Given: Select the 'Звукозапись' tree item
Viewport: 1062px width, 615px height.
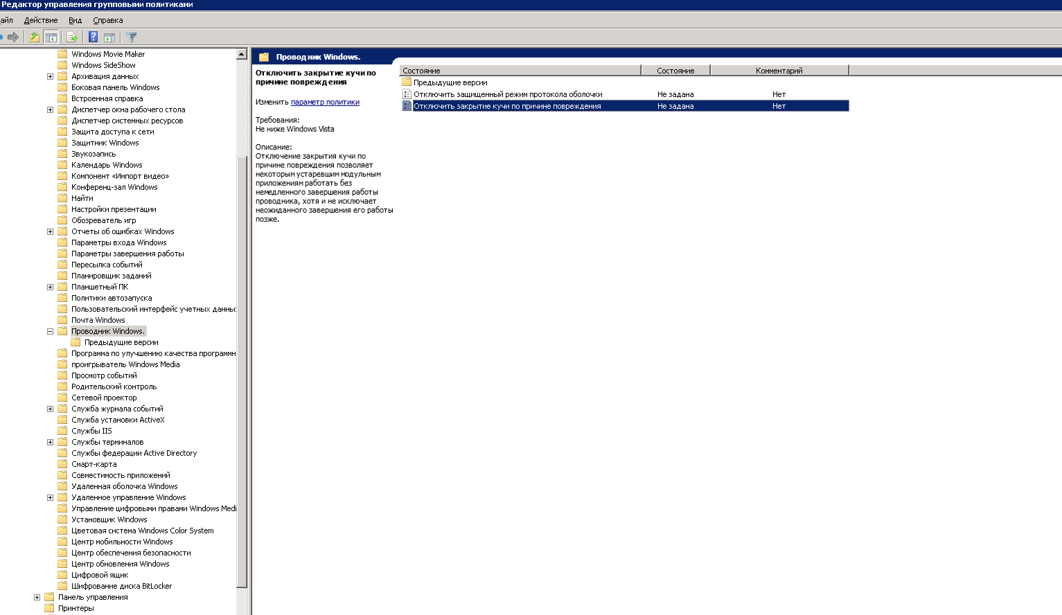Looking at the screenshot, I should coord(94,154).
